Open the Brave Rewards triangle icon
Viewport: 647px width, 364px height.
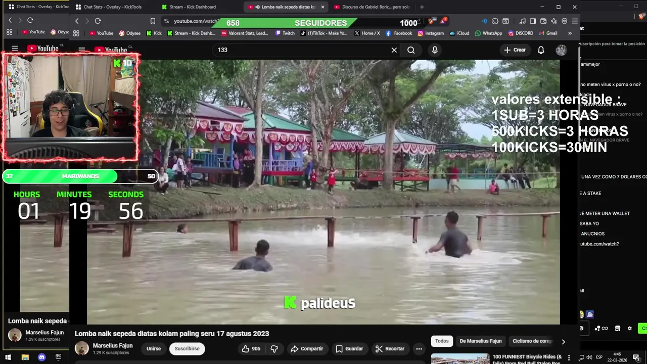[x=443, y=21]
